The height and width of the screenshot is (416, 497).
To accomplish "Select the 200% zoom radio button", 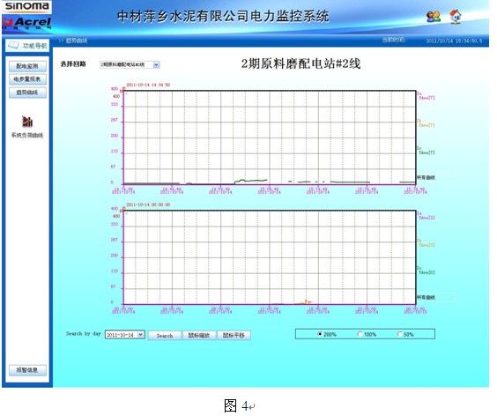I will [x=320, y=334].
